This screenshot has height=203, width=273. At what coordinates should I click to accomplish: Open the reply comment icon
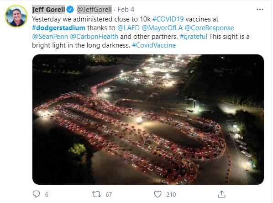click(36, 194)
